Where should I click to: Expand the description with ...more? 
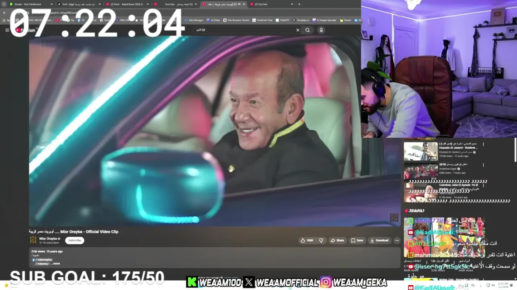coord(56,263)
